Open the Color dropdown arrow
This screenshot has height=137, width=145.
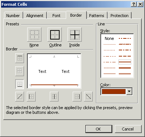click(x=129, y=91)
